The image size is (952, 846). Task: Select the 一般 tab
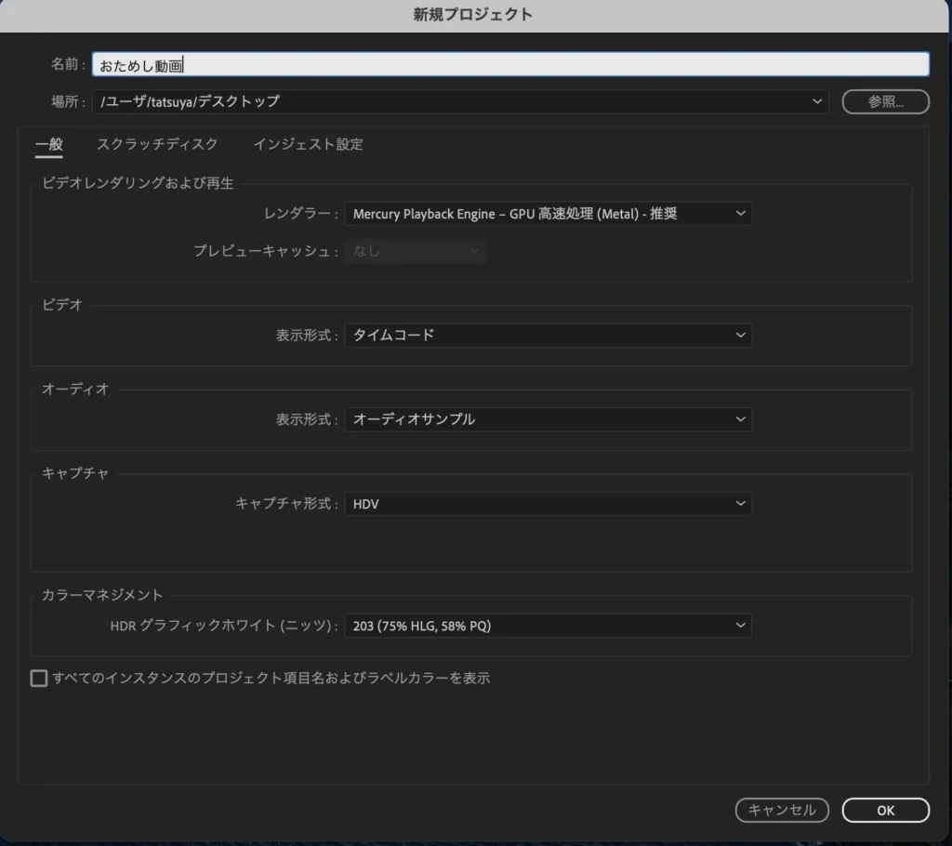tap(49, 144)
